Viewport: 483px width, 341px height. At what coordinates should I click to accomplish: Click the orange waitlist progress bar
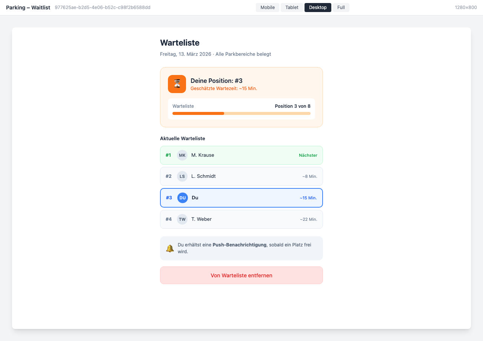[241, 113]
